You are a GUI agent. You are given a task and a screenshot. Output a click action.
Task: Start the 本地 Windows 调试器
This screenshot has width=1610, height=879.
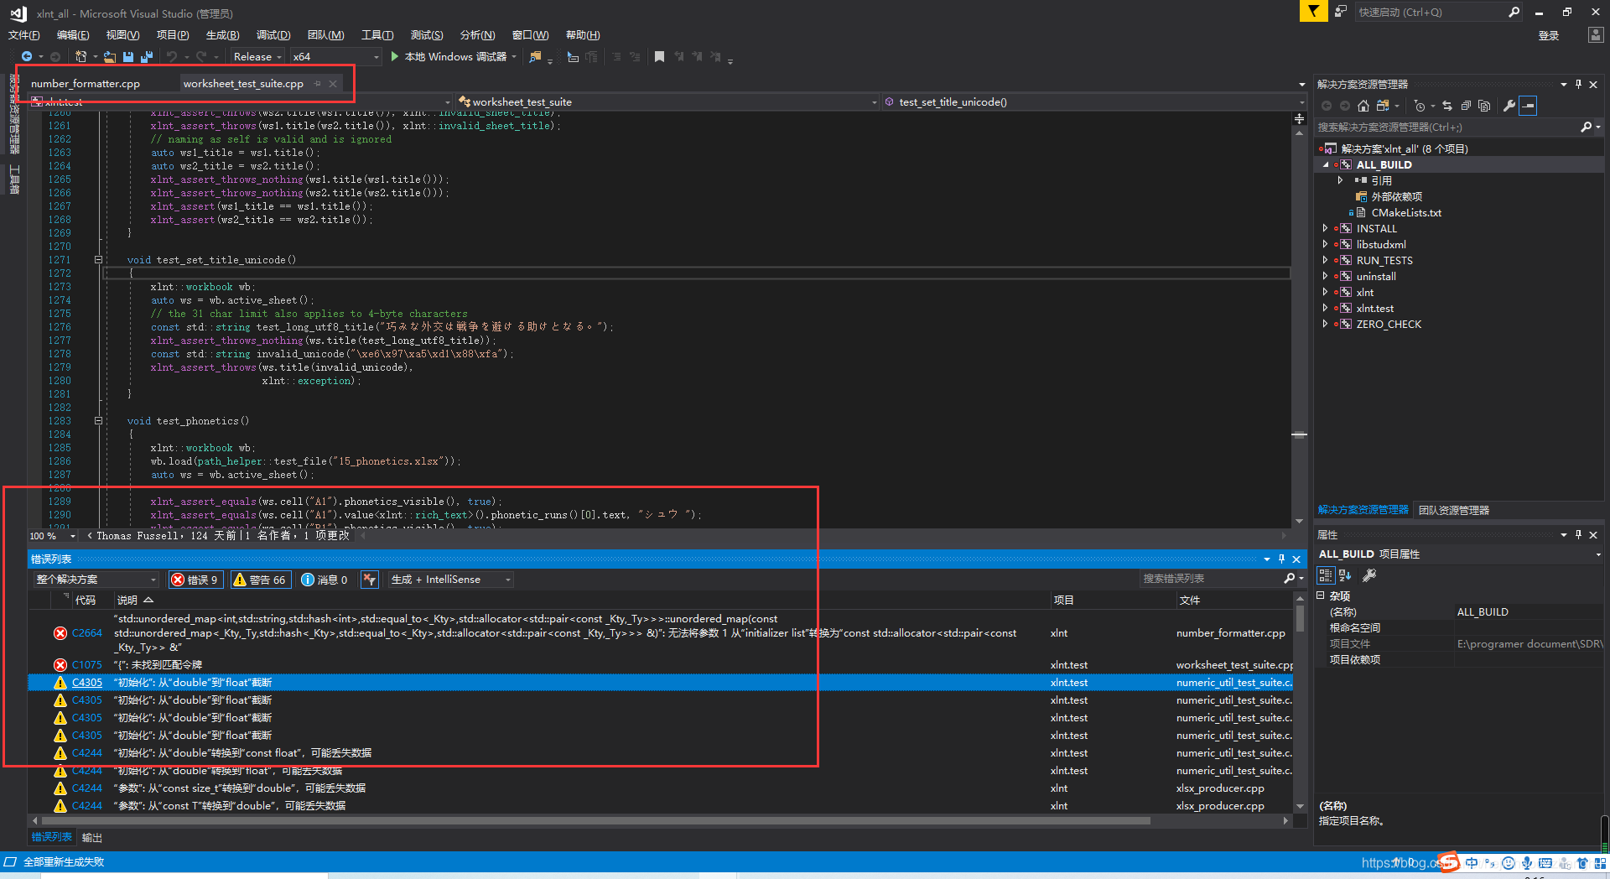[453, 56]
